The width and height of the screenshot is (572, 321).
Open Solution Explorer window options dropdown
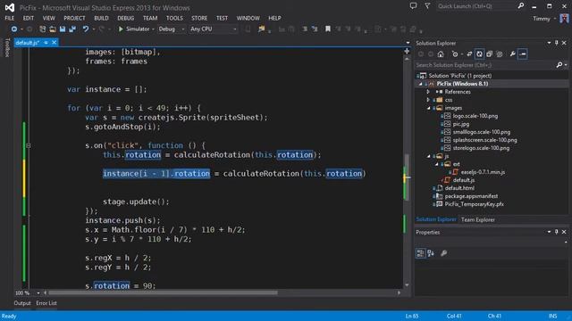point(549,43)
